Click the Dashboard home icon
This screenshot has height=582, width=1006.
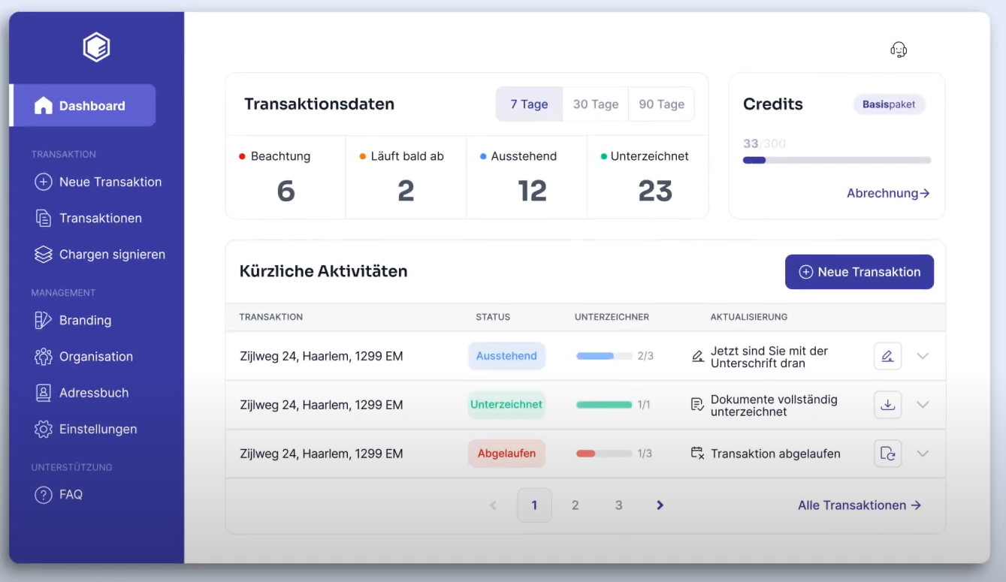(x=44, y=106)
